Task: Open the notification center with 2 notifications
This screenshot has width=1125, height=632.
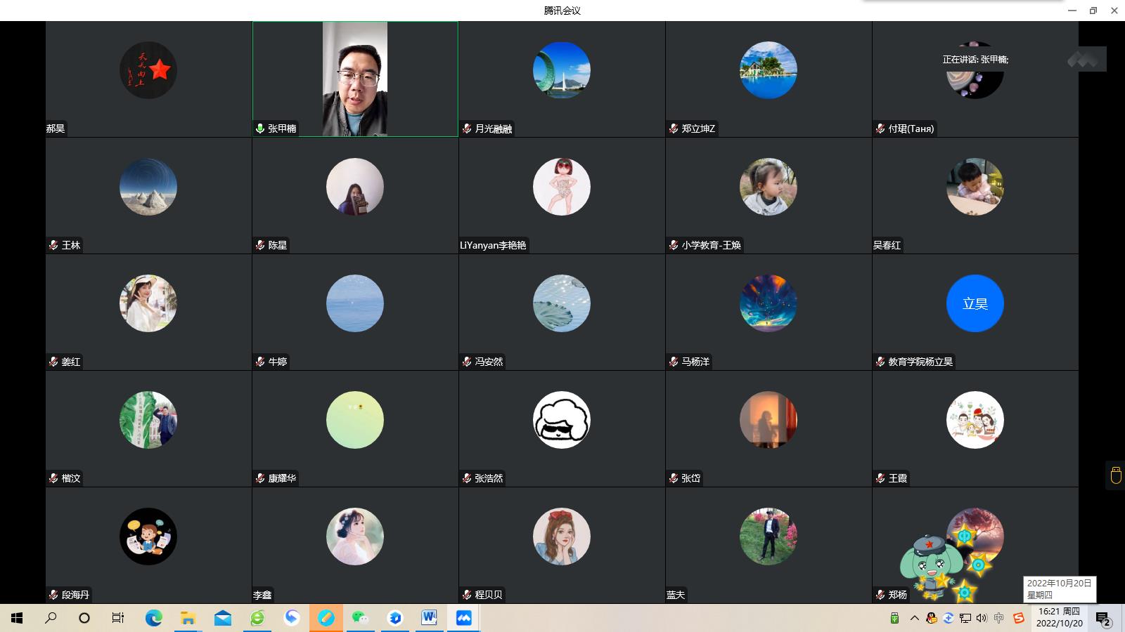Action: 1102,618
